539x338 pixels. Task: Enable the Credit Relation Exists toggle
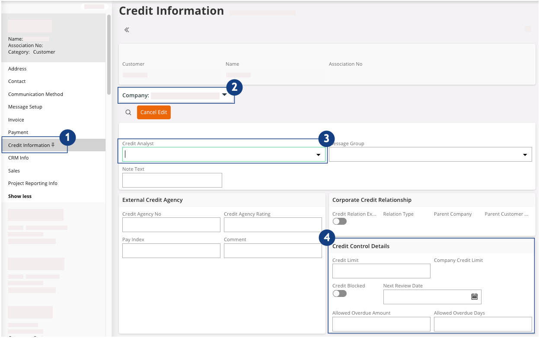click(340, 221)
